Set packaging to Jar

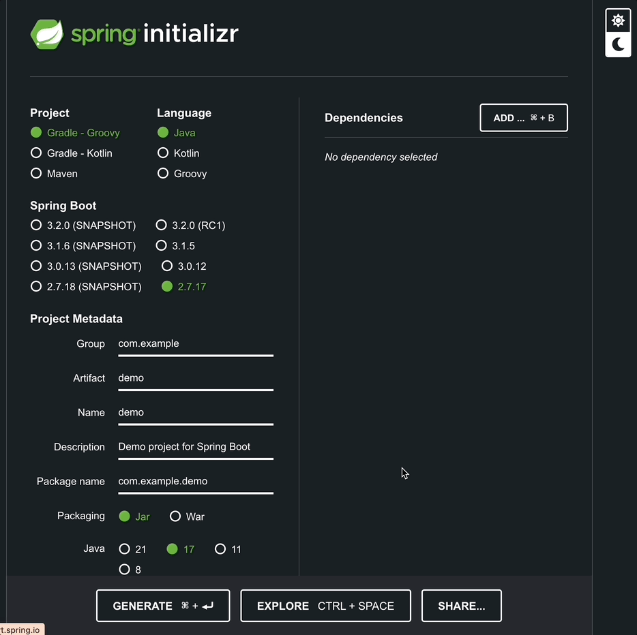[134, 516]
